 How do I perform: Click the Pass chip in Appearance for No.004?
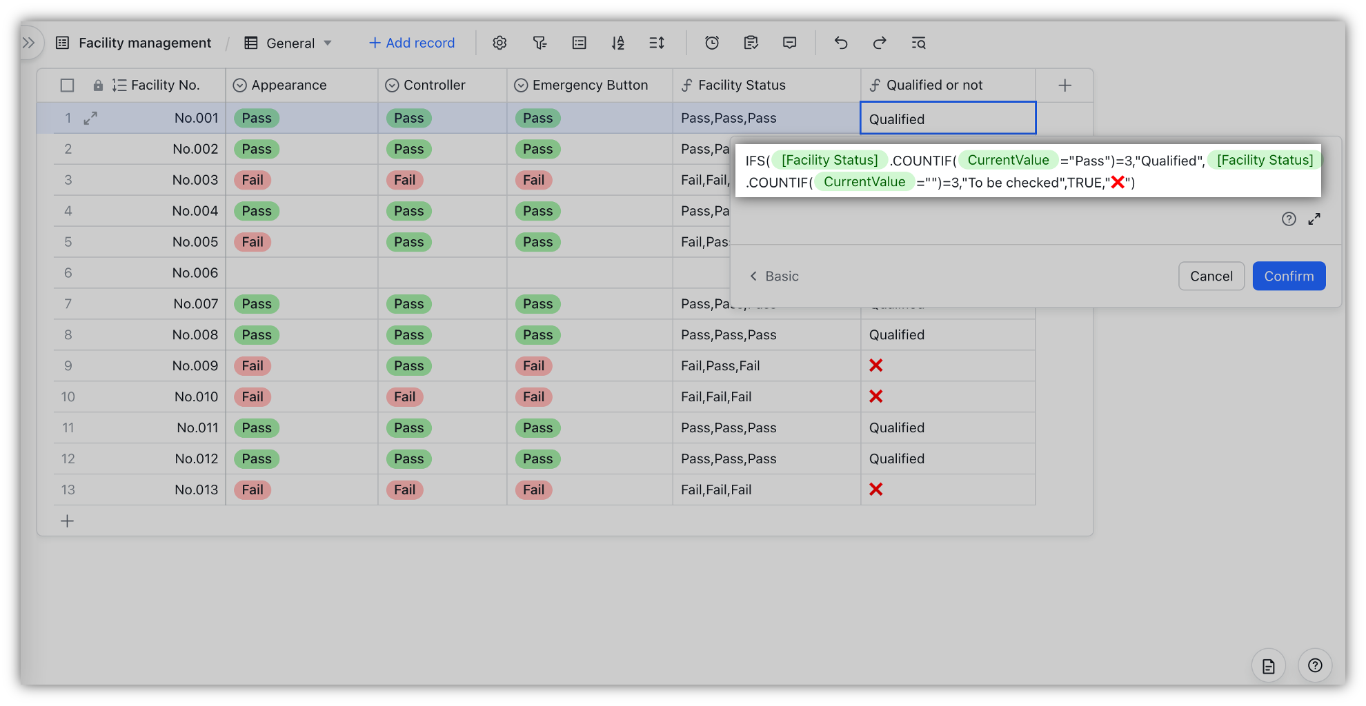[256, 210]
